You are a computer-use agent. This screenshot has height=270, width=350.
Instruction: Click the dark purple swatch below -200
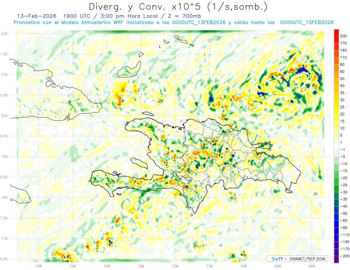click(336, 260)
